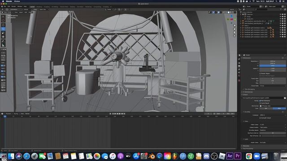Select BW color mode

pos(266,108)
